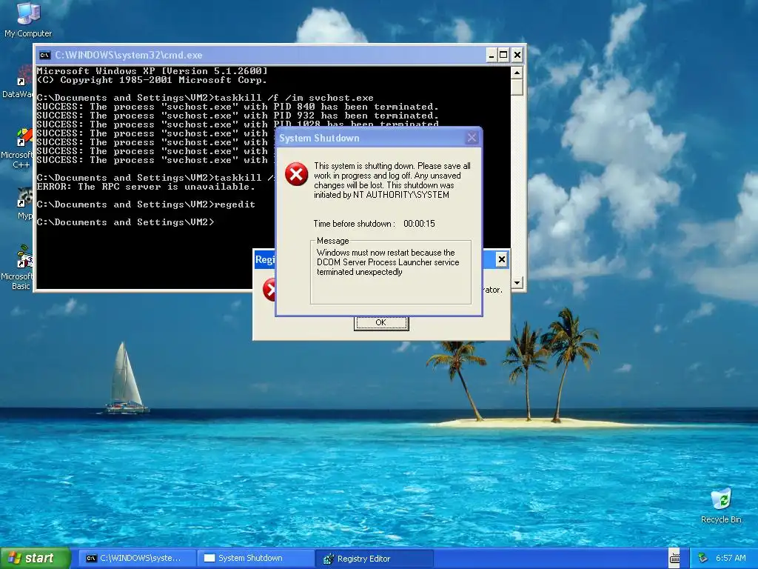The width and height of the screenshot is (758, 569).
Task: Click the taskbar clock showing 6:57 AM
Action: point(731,558)
